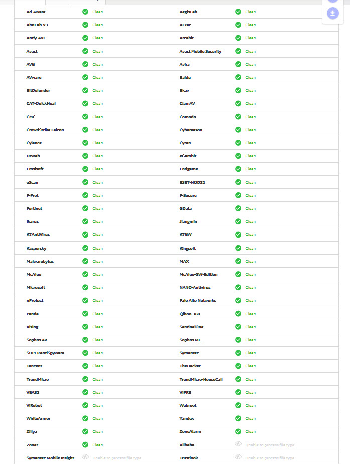Screen dimensions: 350x472
Task: Click the Clean status for Sophos ML
Action: (250, 340)
